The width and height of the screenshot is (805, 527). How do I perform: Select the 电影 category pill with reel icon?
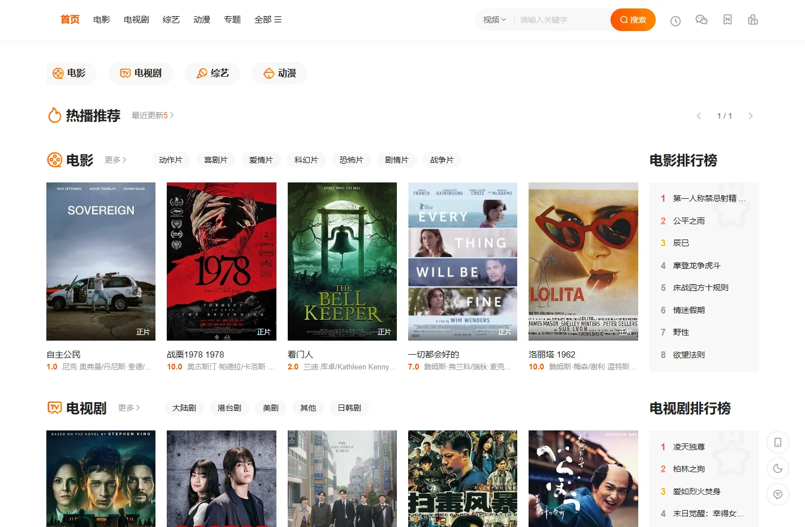tap(71, 73)
